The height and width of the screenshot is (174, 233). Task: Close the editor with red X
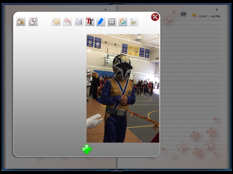155,17
